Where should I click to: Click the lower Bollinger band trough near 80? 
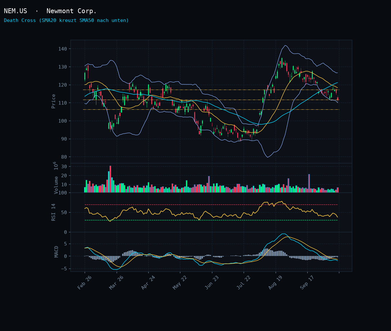(268, 157)
